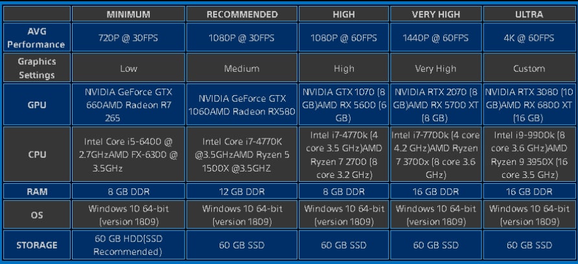This screenshot has height=264, width=578.
Task: Click the AVG Performance row label
Action: point(36,38)
